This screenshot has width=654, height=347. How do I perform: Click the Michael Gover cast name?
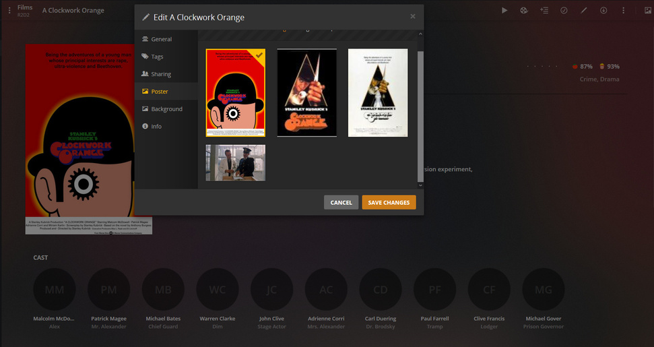click(543, 319)
